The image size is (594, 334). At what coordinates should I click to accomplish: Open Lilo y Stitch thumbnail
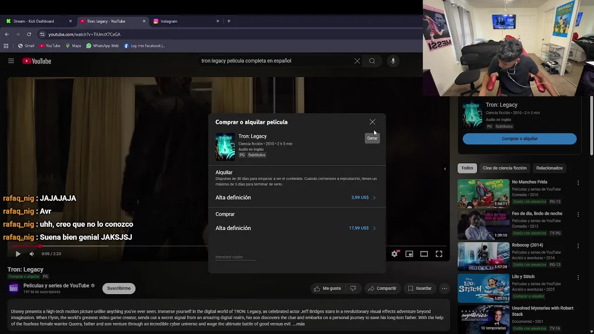tap(484, 288)
